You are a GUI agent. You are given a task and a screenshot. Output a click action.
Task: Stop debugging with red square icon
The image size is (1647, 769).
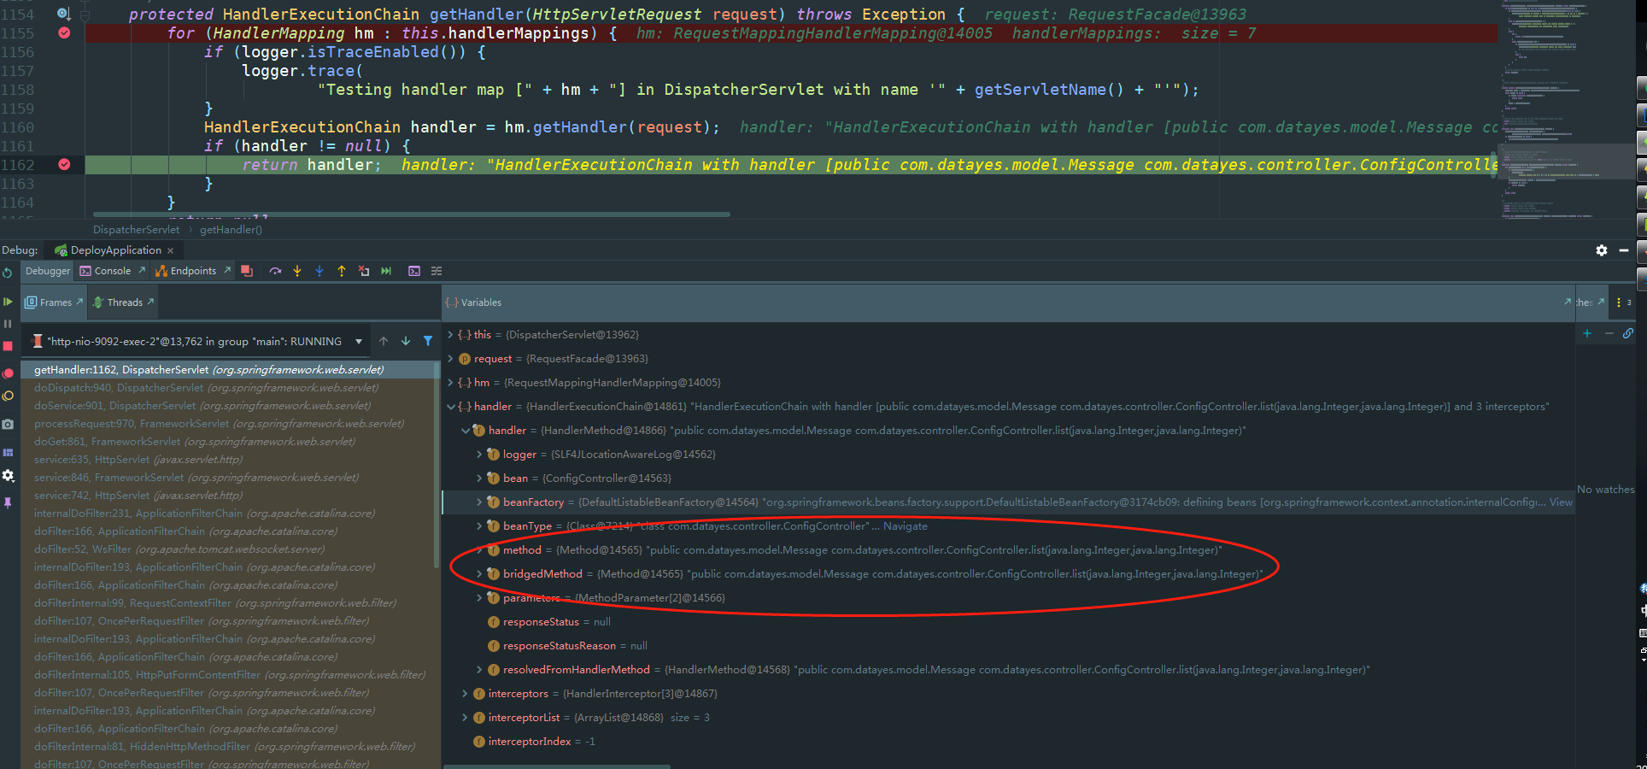pyautogui.click(x=8, y=346)
